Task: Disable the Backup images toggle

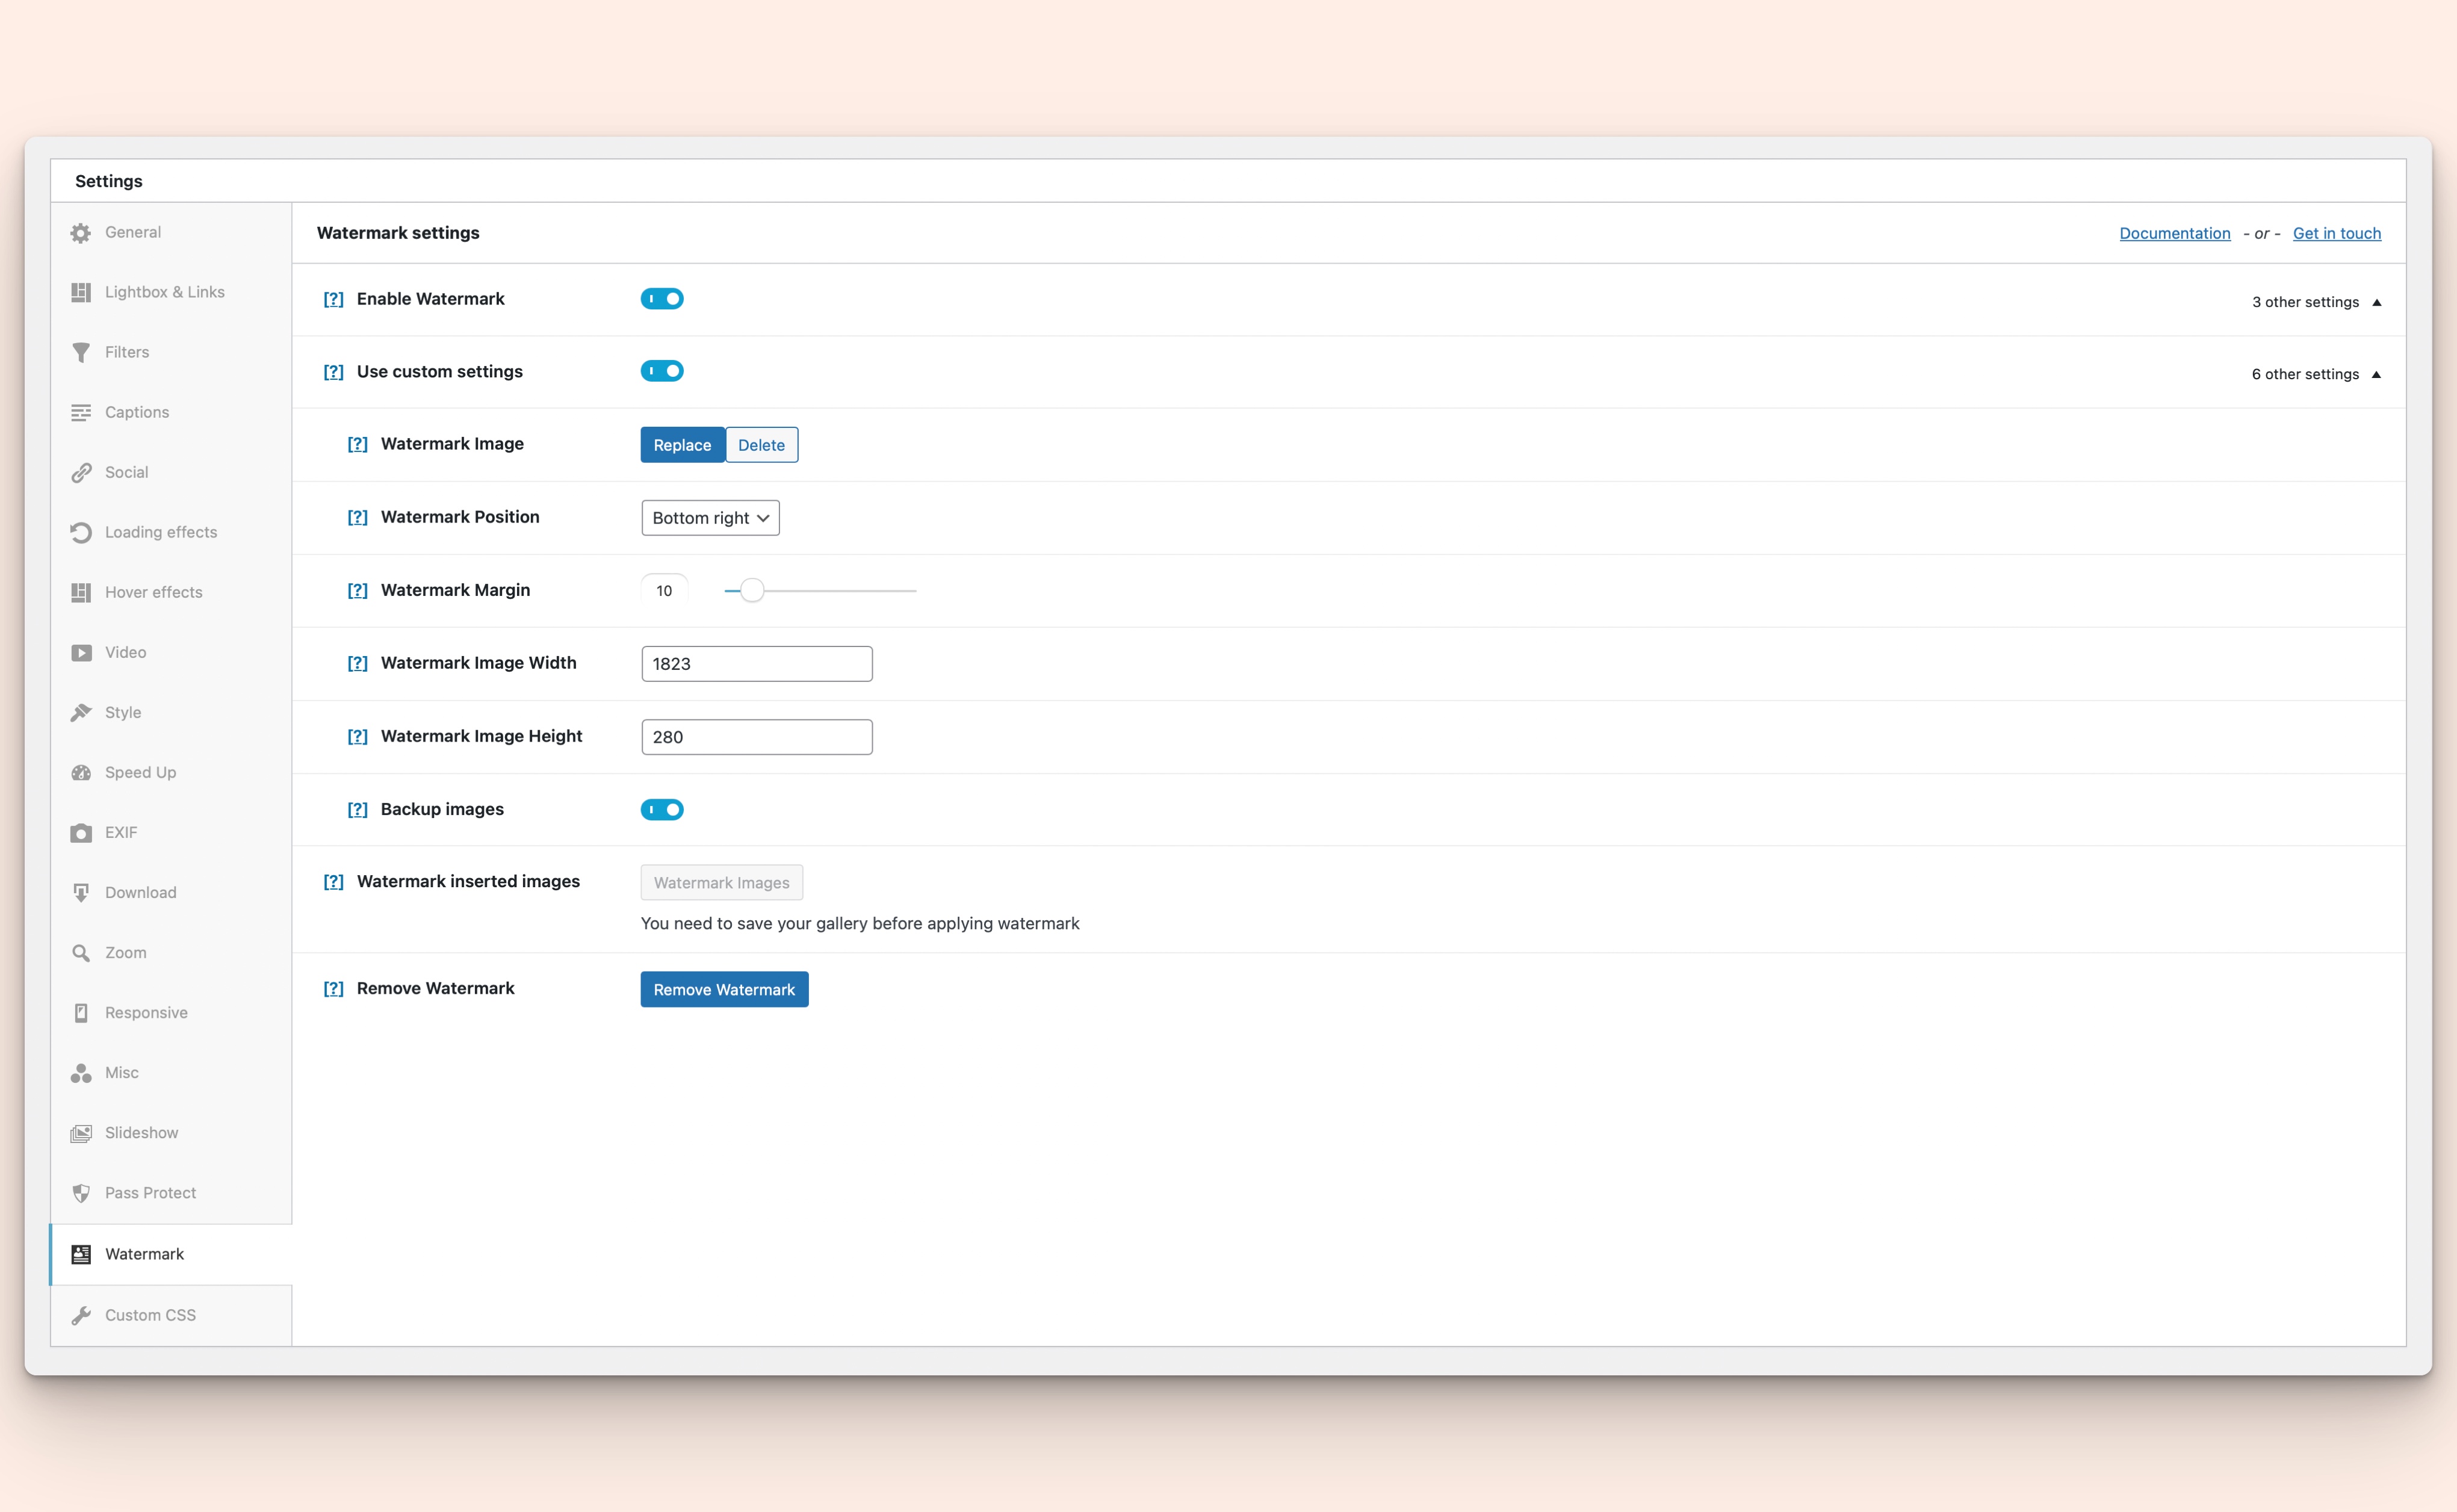Action: tap(663, 808)
